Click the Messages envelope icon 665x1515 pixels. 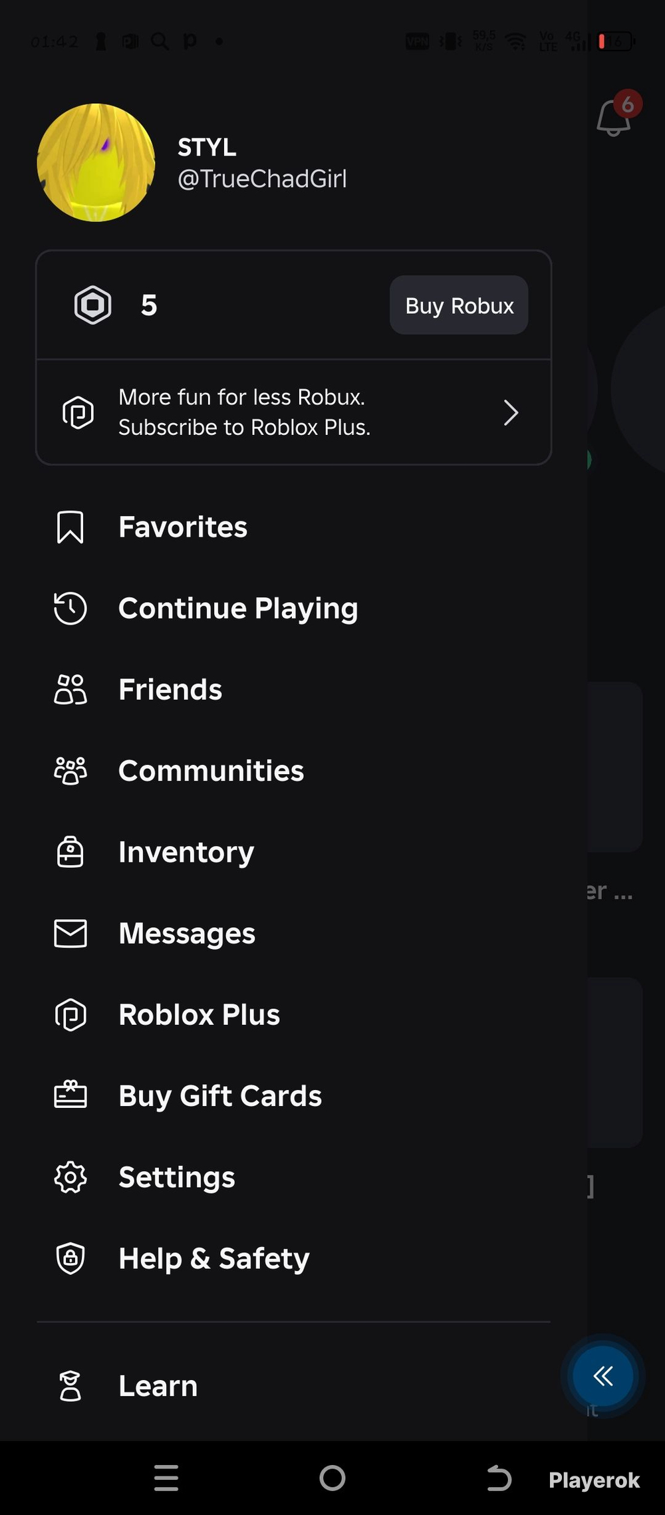[x=70, y=933]
